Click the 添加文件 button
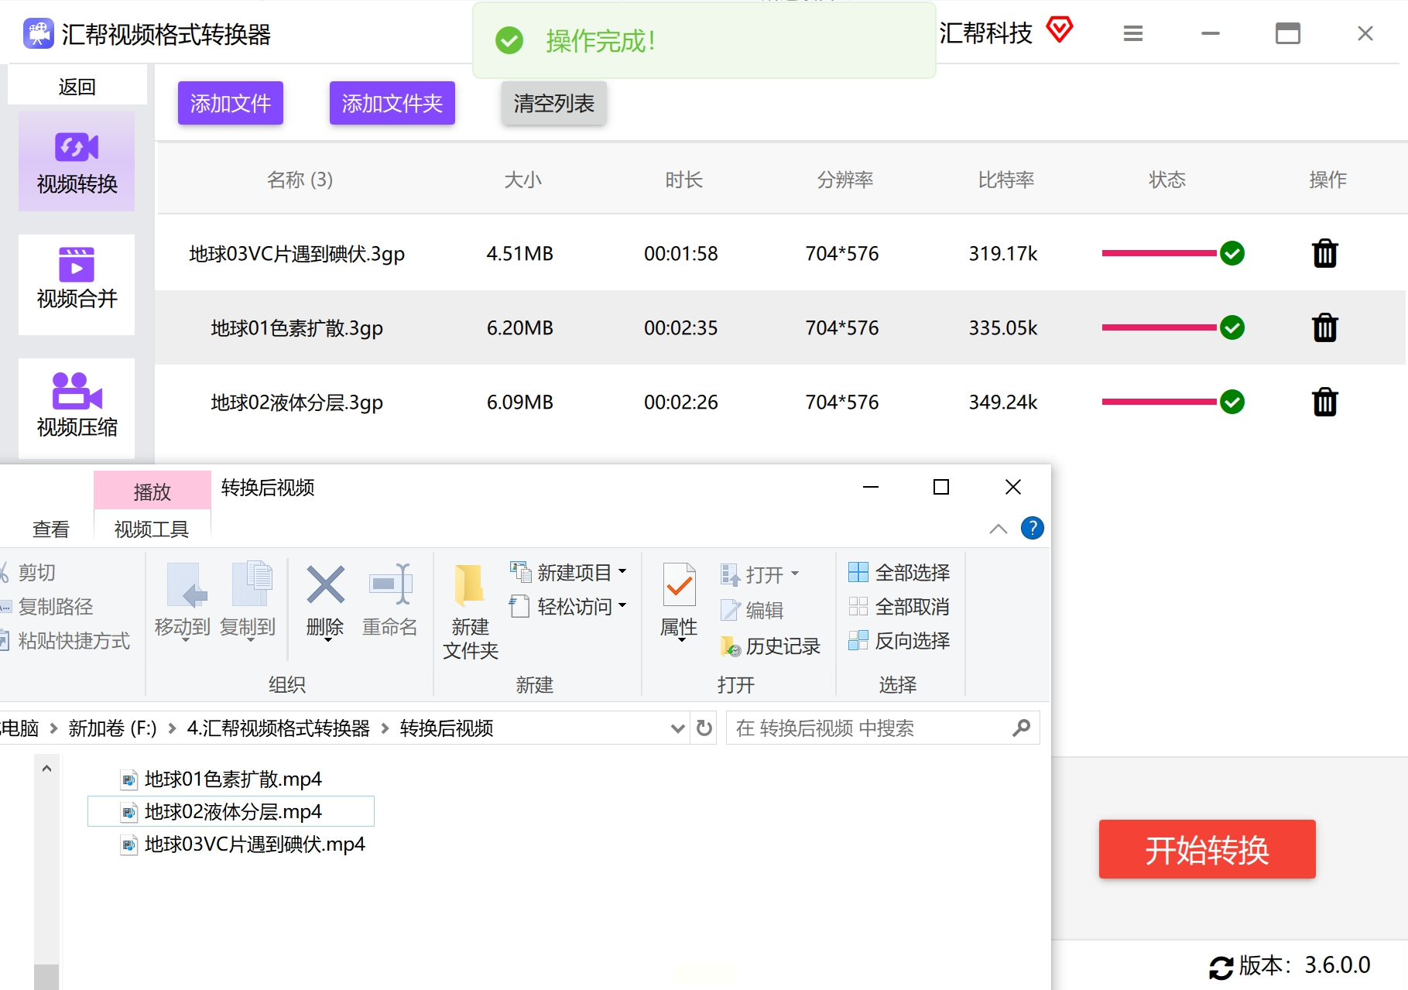 point(231,103)
